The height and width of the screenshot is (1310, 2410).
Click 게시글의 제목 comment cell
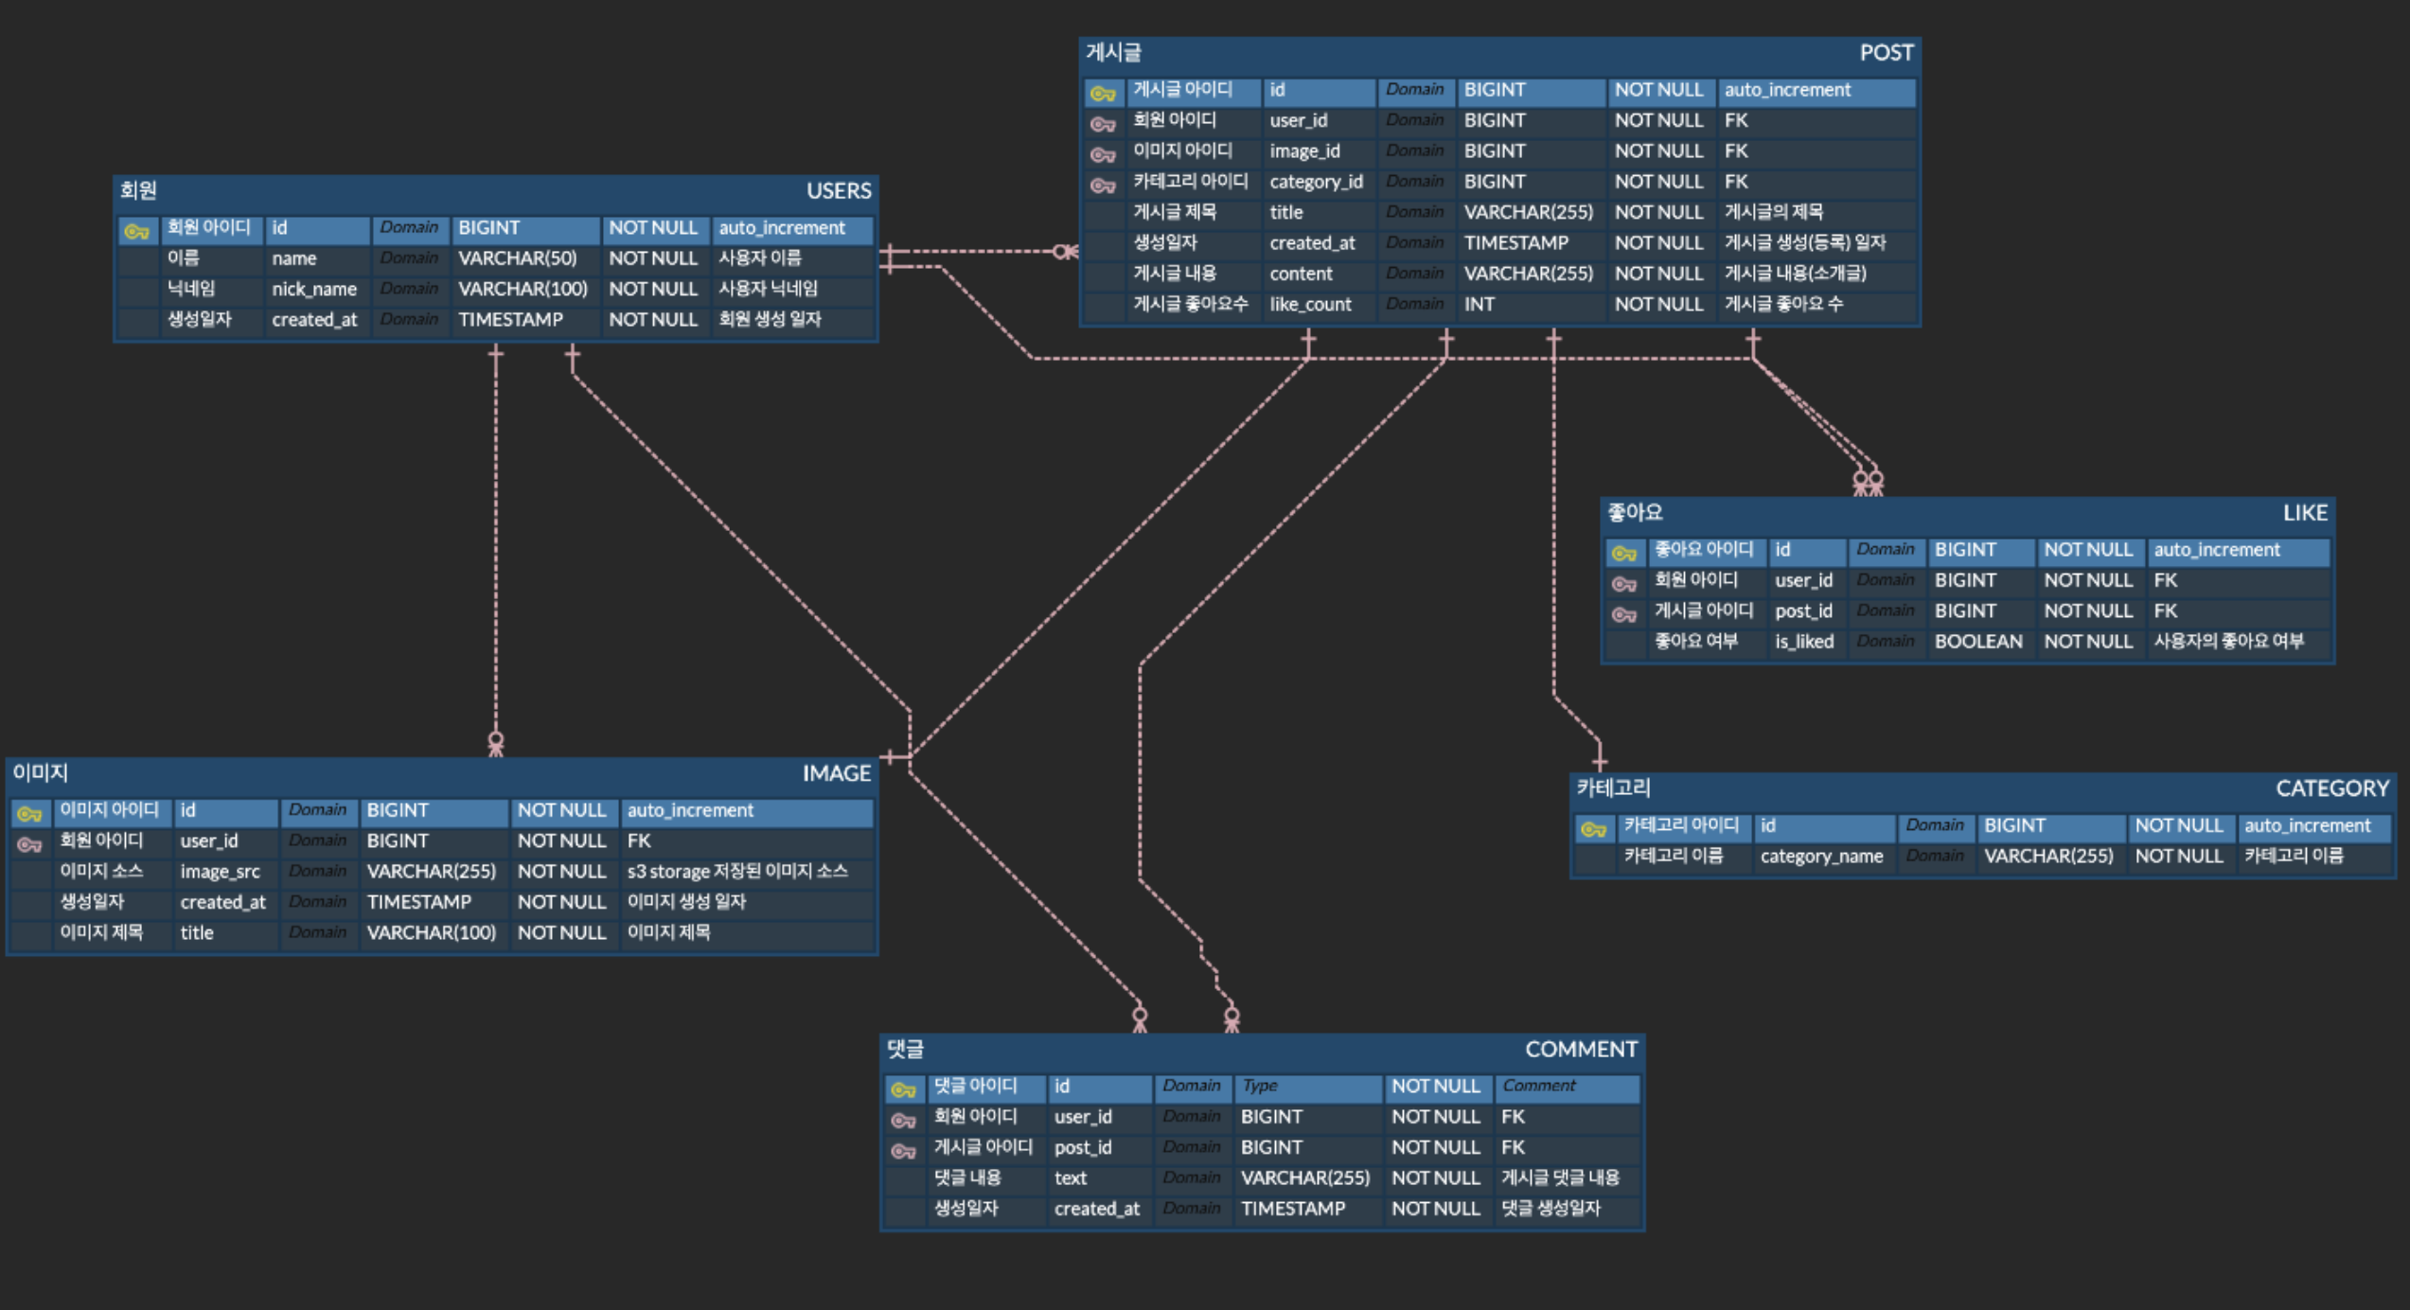(x=1773, y=212)
